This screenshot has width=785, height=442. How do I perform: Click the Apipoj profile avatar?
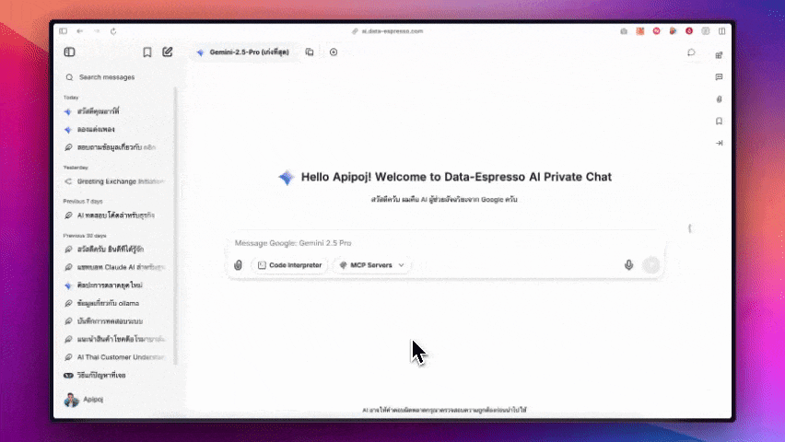click(72, 400)
